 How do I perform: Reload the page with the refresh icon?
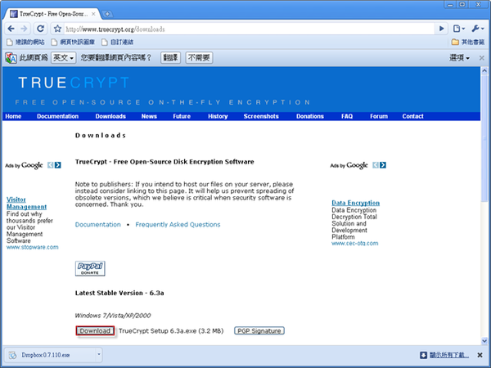tap(40, 29)
